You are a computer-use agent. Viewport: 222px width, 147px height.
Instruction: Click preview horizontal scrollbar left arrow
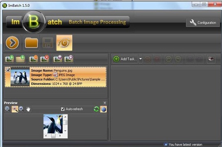point(46,136)
